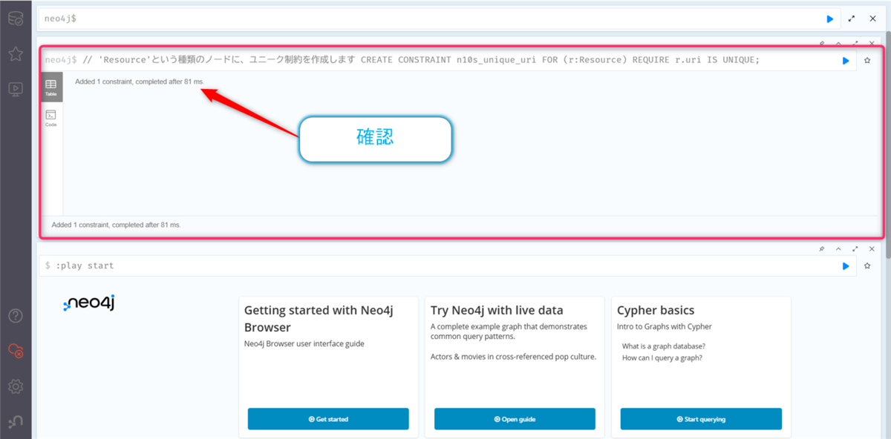This screenshot has height=439, width=891.
Task: Open the Guides sidebar panel icon
Action: point(15,89)
